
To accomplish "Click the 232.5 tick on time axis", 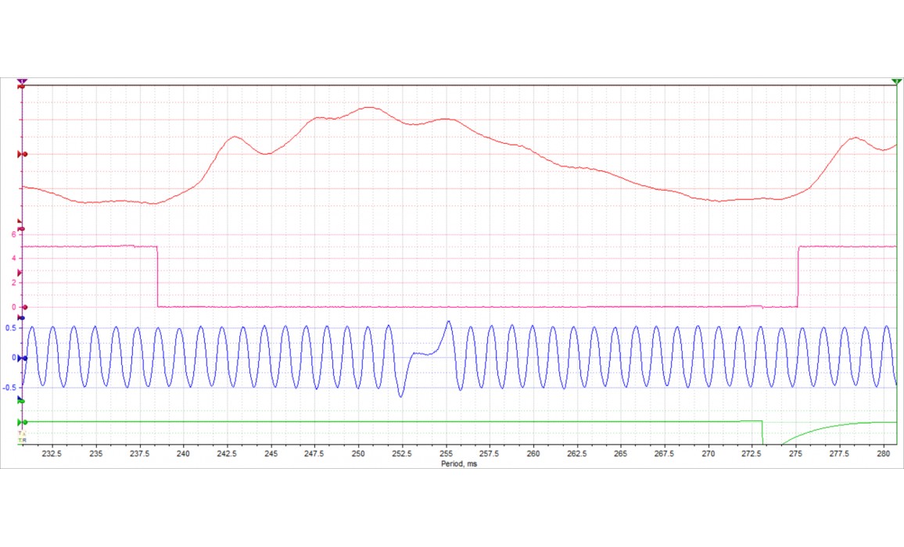I will tap(53, 454).
